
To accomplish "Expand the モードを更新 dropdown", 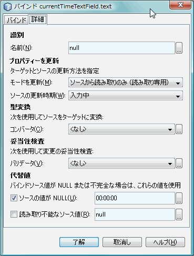I will (126, 83).
